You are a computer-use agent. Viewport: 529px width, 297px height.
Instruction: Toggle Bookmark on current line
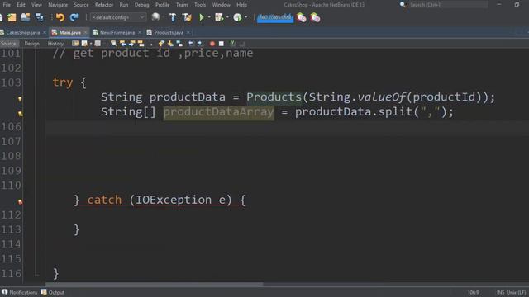coord(179,44)
